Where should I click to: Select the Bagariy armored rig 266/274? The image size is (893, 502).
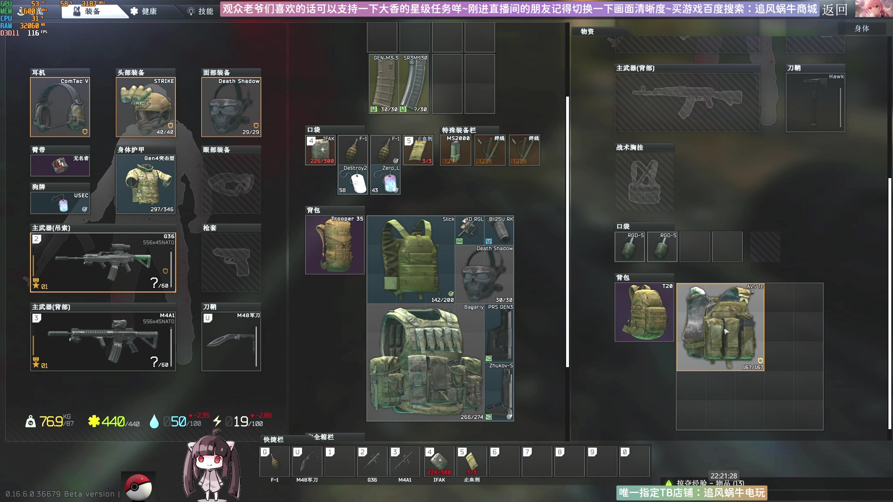coord(426,363)
